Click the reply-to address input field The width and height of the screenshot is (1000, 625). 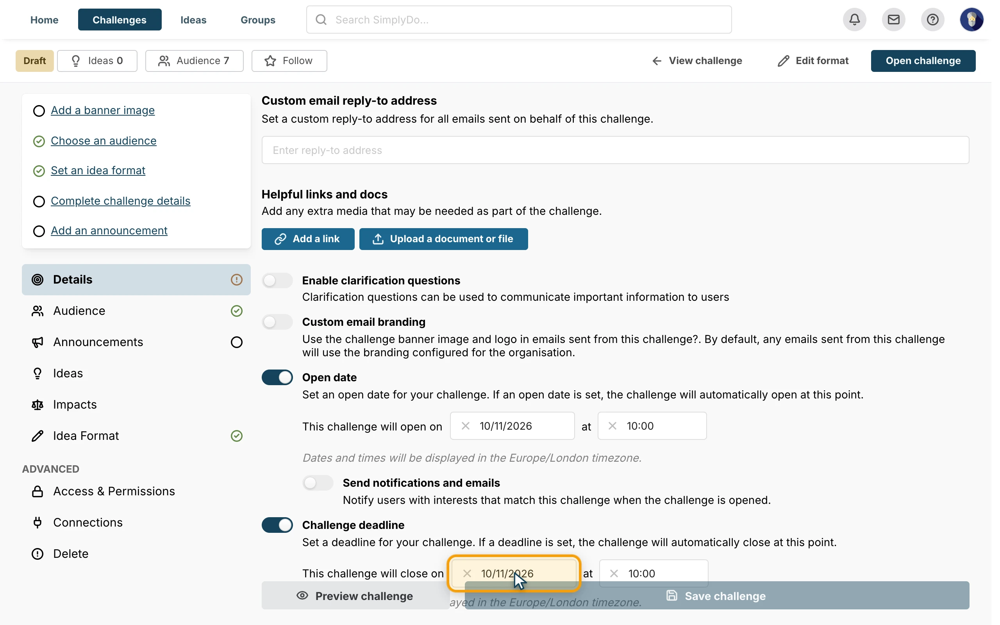pyautogui.click(x=615, y=150)
